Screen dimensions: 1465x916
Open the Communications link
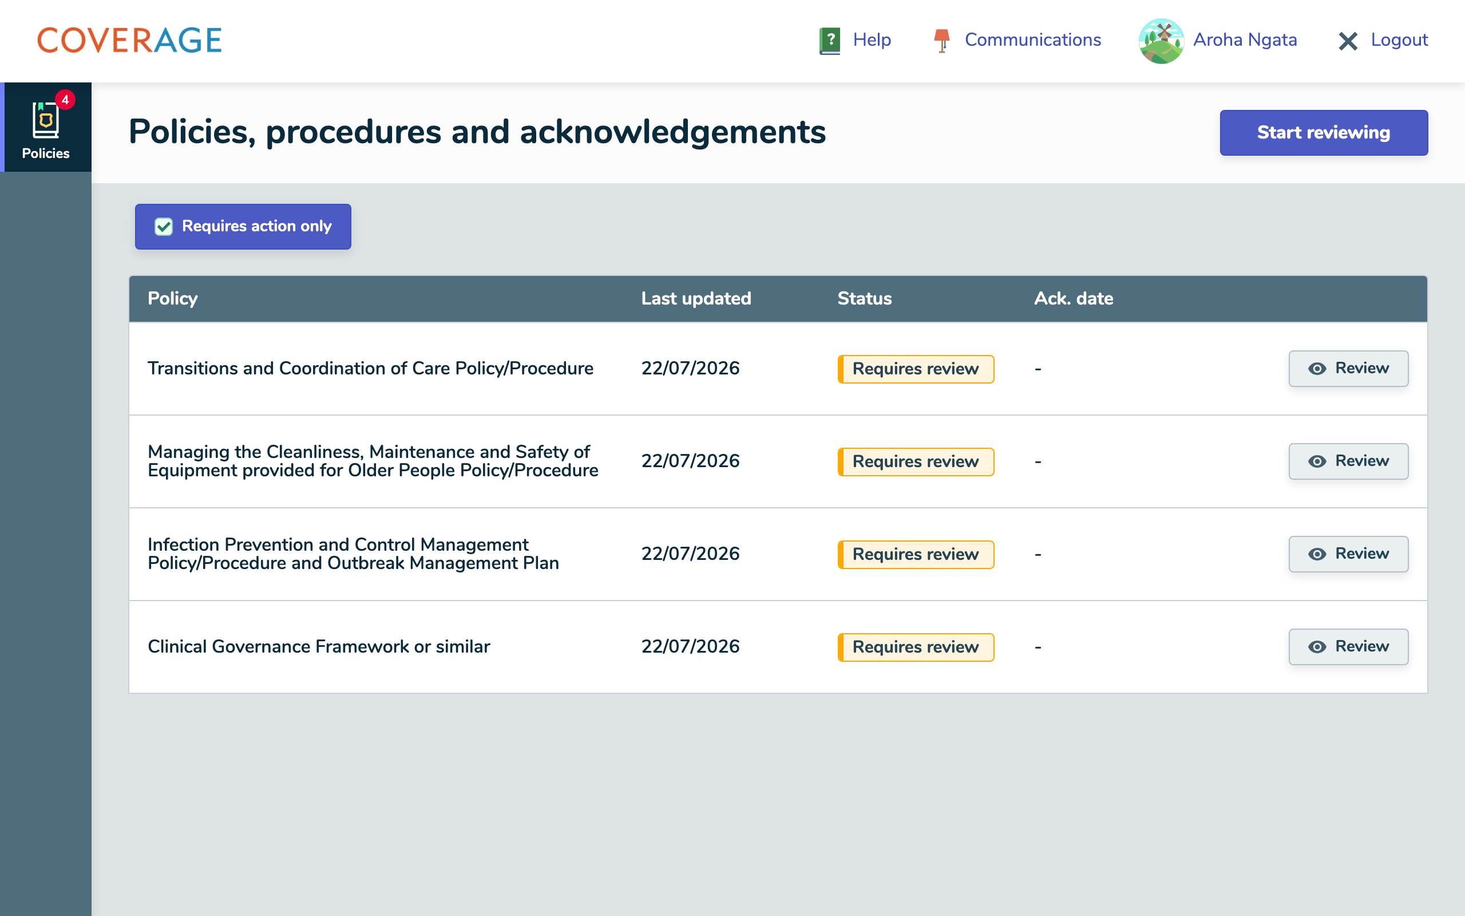[1032, 40]
